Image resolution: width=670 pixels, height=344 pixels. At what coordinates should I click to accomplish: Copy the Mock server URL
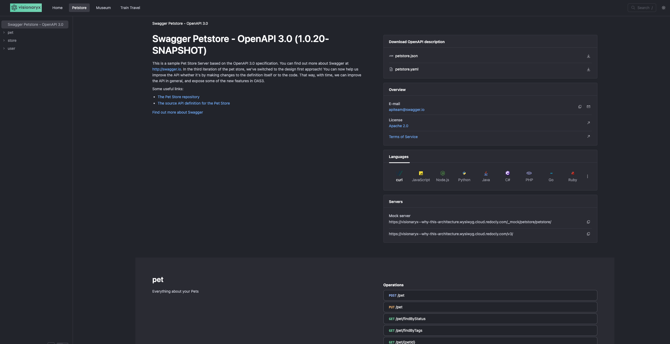point(588,222)
